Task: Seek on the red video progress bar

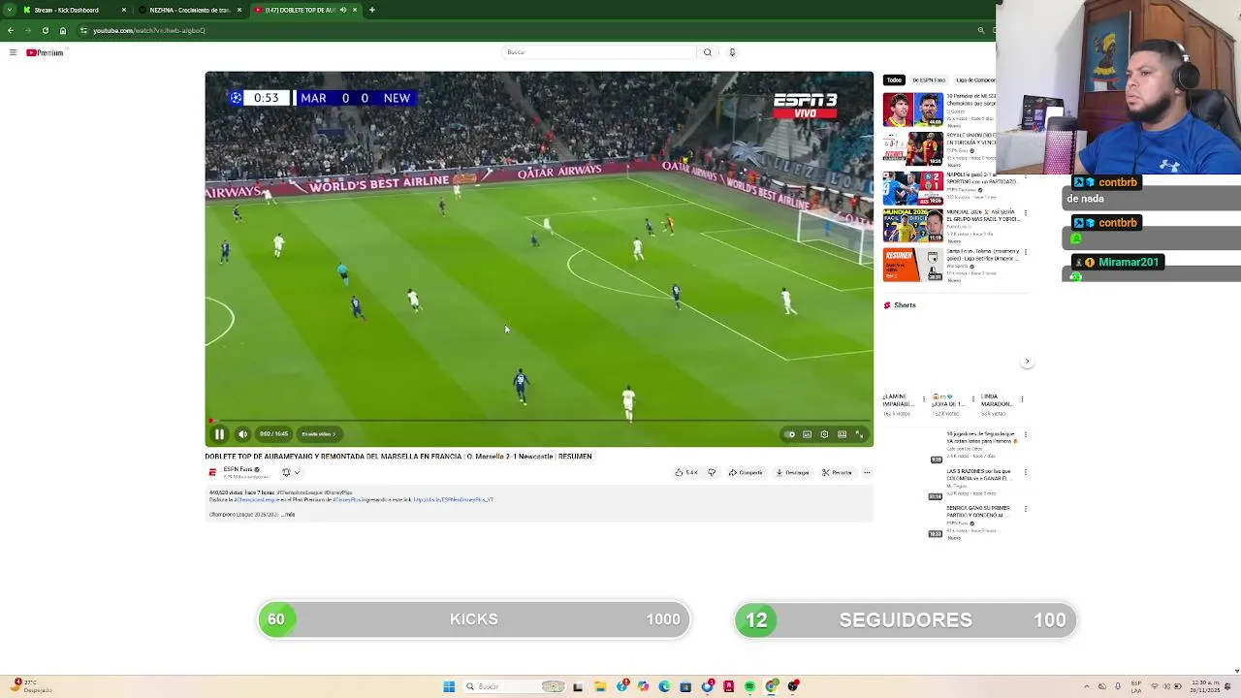Action: 539,421
